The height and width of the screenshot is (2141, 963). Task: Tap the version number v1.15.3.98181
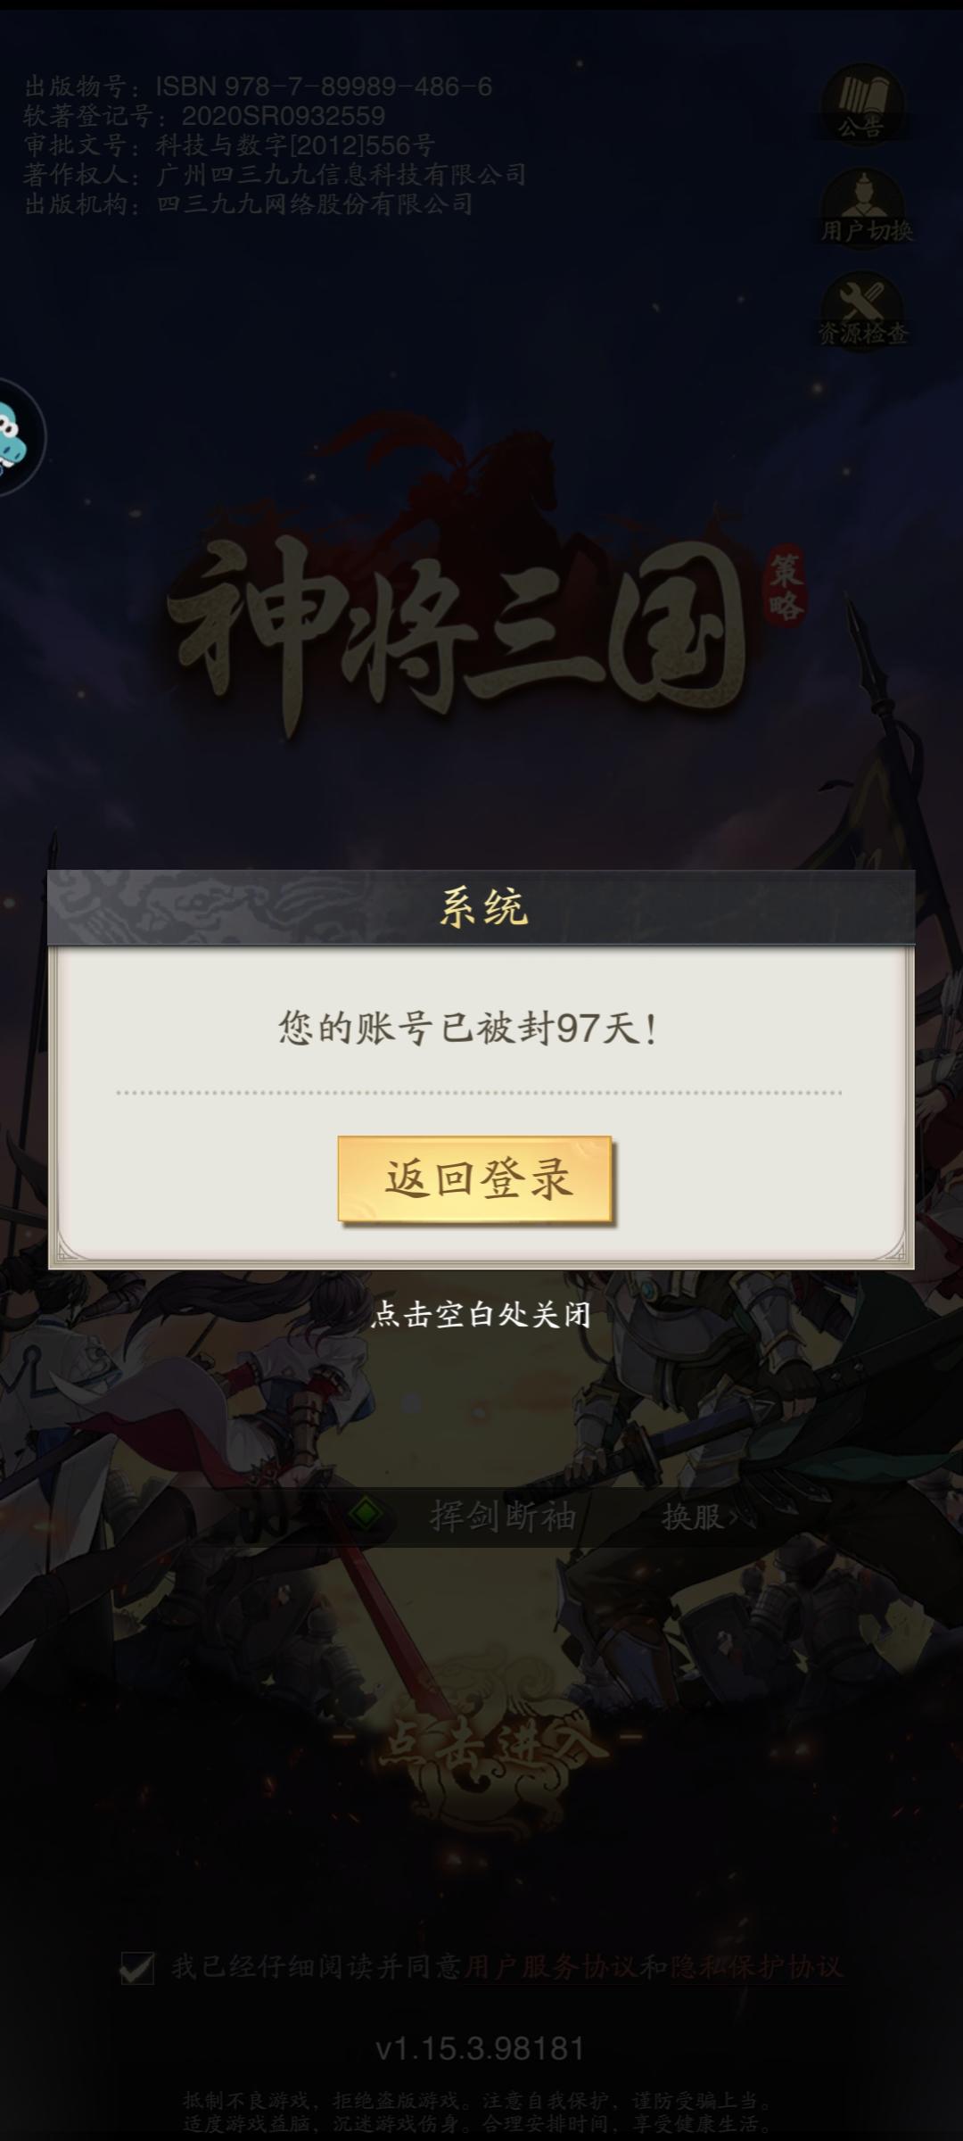481,2048
